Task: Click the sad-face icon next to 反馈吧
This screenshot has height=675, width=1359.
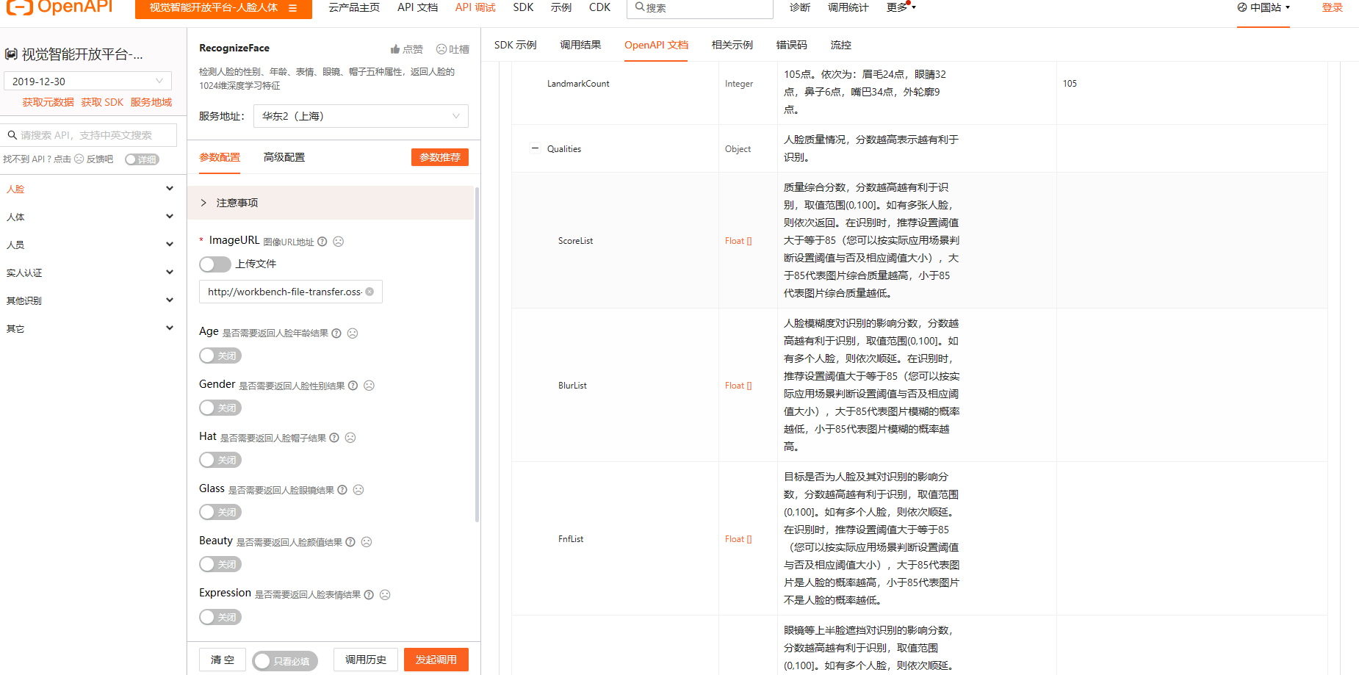Action: 79,159
